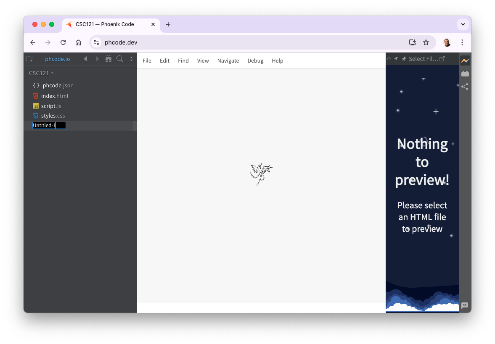Click the forward navigation arrow in sidebar
The width and height of the screenshot is (495, 344).
(97, 59)
